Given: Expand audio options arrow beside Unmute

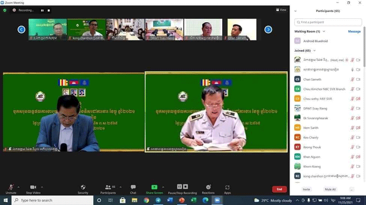Looking at the screenshot, I should coord(19,187).
